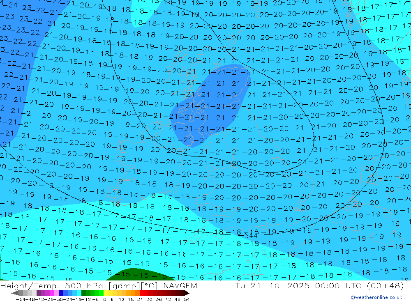Click the legend's right dark-red arrow end

coord(187,293)
